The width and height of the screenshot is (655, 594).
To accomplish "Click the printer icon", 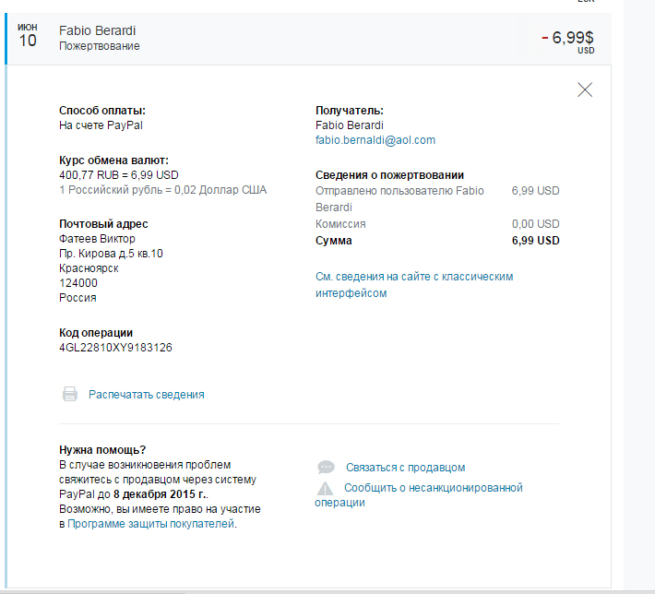I will [x=70, y=394].
